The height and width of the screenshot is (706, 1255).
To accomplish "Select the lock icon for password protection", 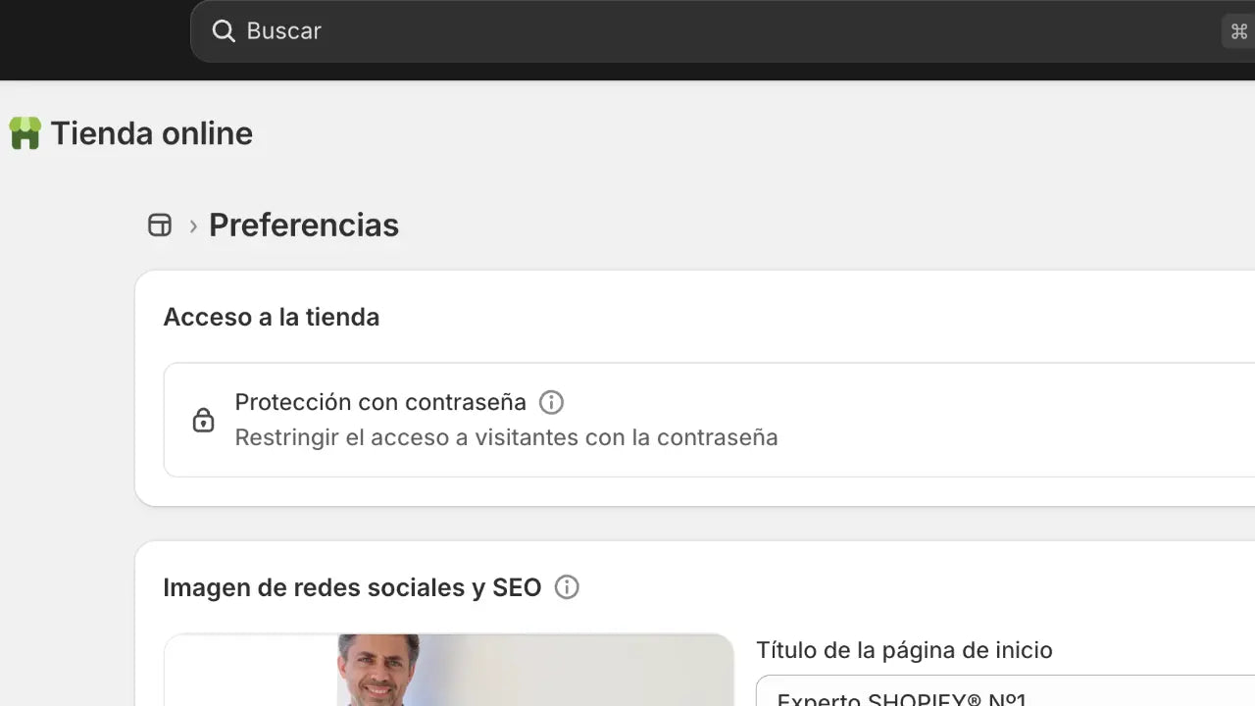I will click(x=203, y=419).
